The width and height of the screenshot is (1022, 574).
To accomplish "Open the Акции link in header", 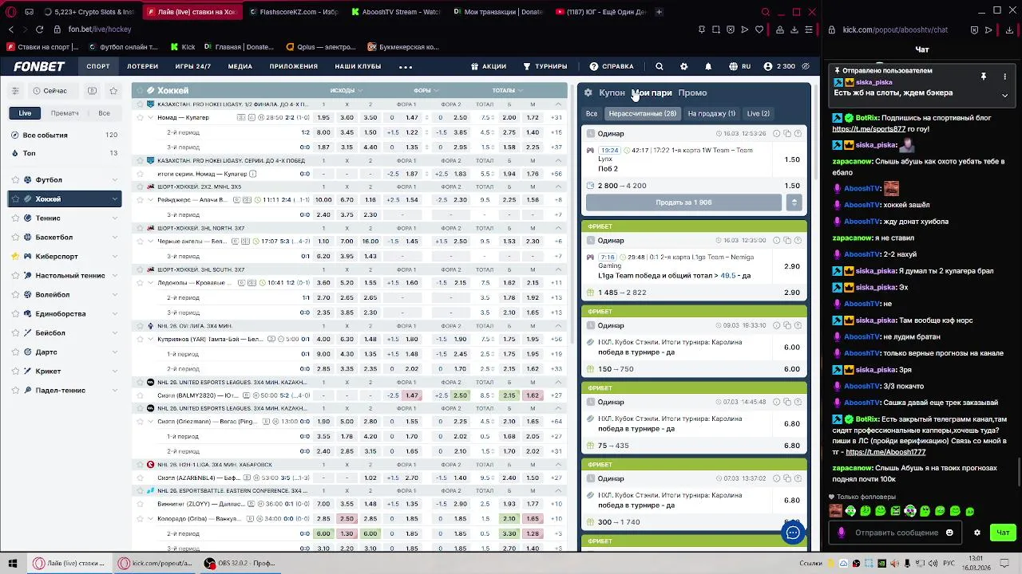I will [488, 66].
